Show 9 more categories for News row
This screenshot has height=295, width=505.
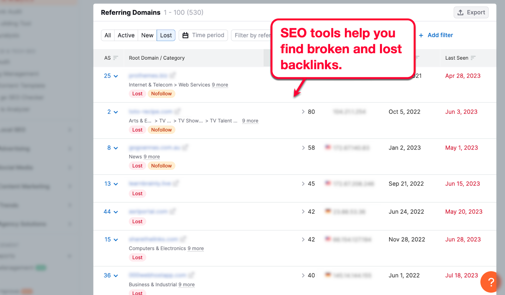point(151,157)
